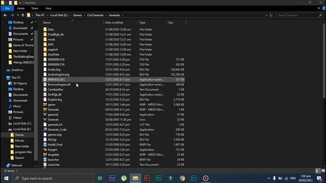The image size is (326, 183).
Task: Sort by the Date modified column
Action: tap(114, 22)
